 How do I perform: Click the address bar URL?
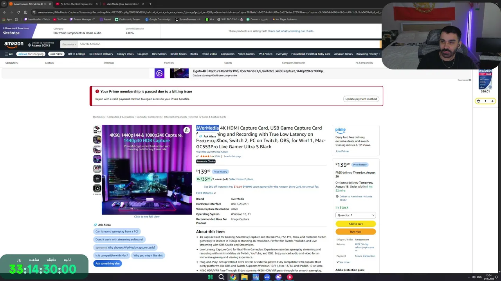(207, 12)
